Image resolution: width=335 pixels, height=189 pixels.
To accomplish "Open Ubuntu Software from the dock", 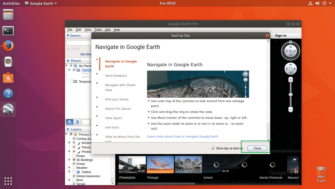I will click(8, 78).
